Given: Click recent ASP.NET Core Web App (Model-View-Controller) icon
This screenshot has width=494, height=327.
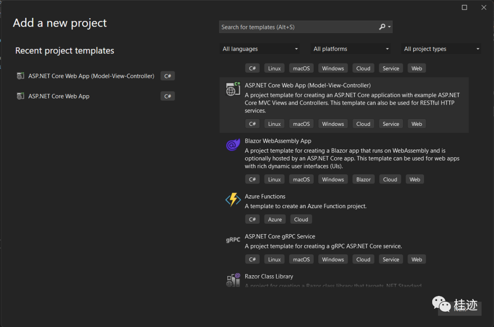Looking at the screenshot, I should tap(21, 75).
